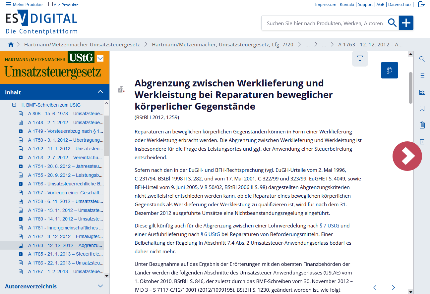Expand the A 1765 Steuerfreie tree node

(x=21, y=254)
